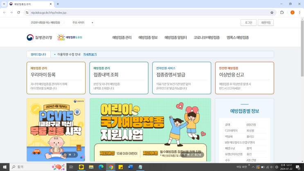Click 백일해 in vaccine info list

[229, 137]
